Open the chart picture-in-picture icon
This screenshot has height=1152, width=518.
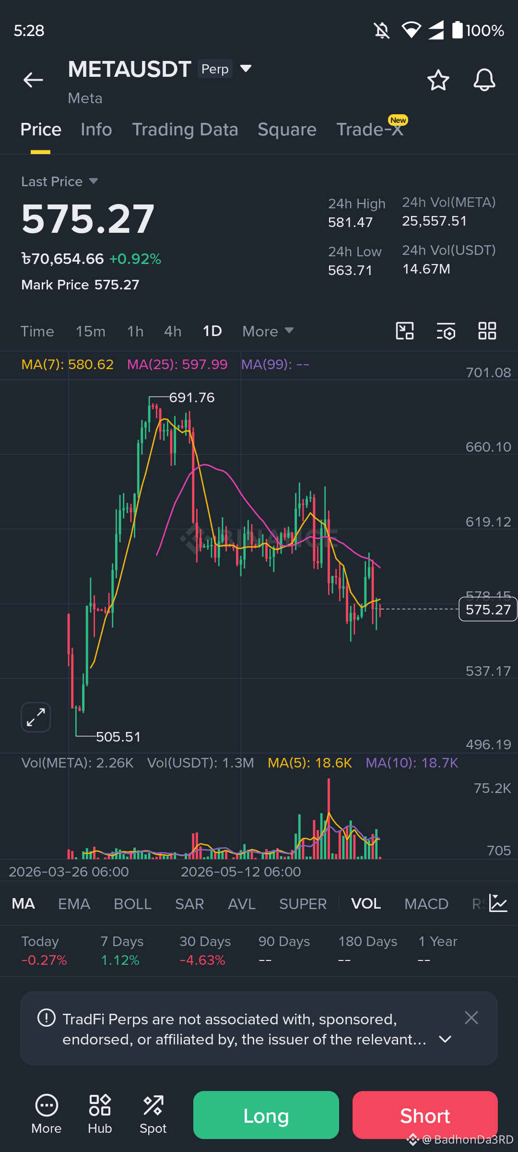pyautogui.click(x=405, y=331)
